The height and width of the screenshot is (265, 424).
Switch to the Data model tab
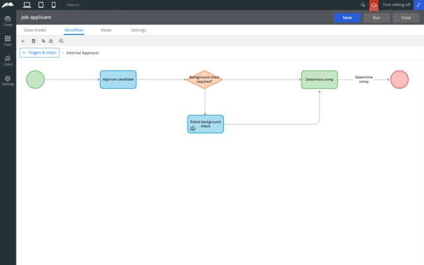pyautogui.click(x=35, y=30)
